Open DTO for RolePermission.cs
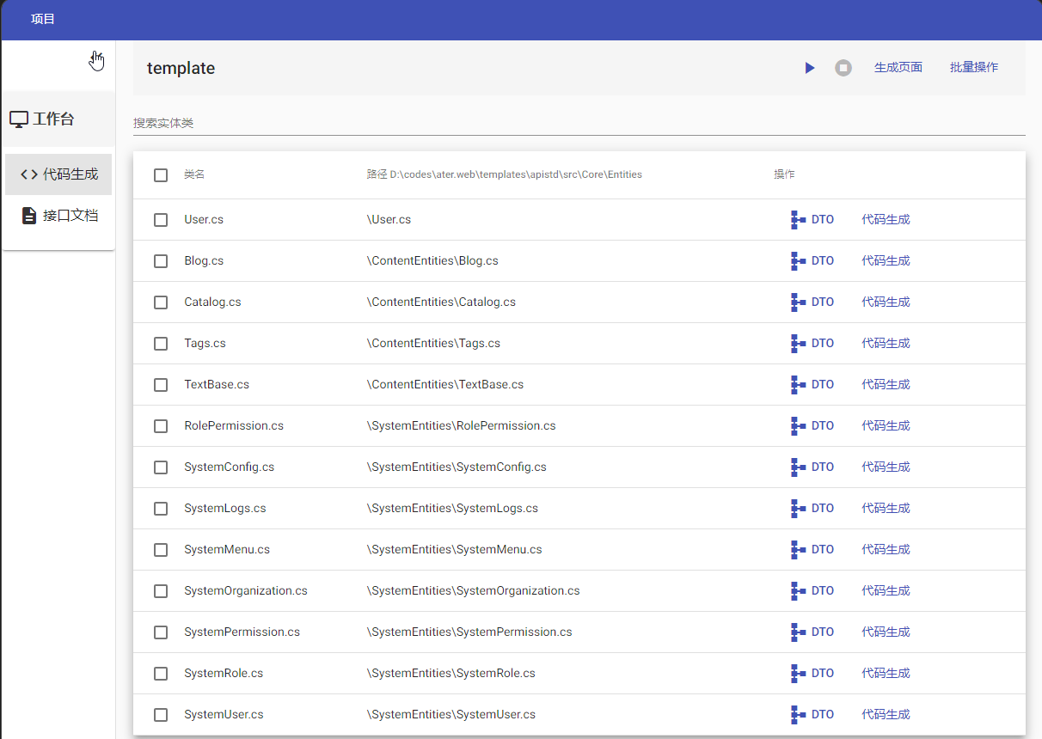The height and width of the screenshot is (739, 1042). pyautogui.click(x=812, y=426)
